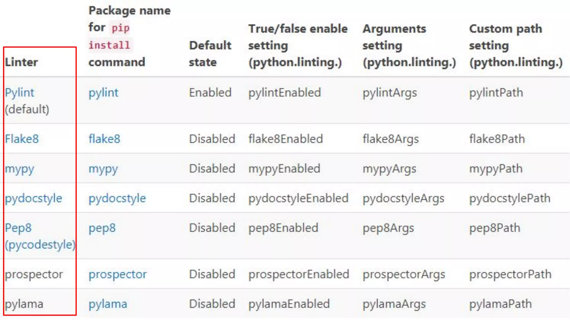This screenshot has height=320, width=570.
Task: Open the prospector package name link
Action: point(117,274)
